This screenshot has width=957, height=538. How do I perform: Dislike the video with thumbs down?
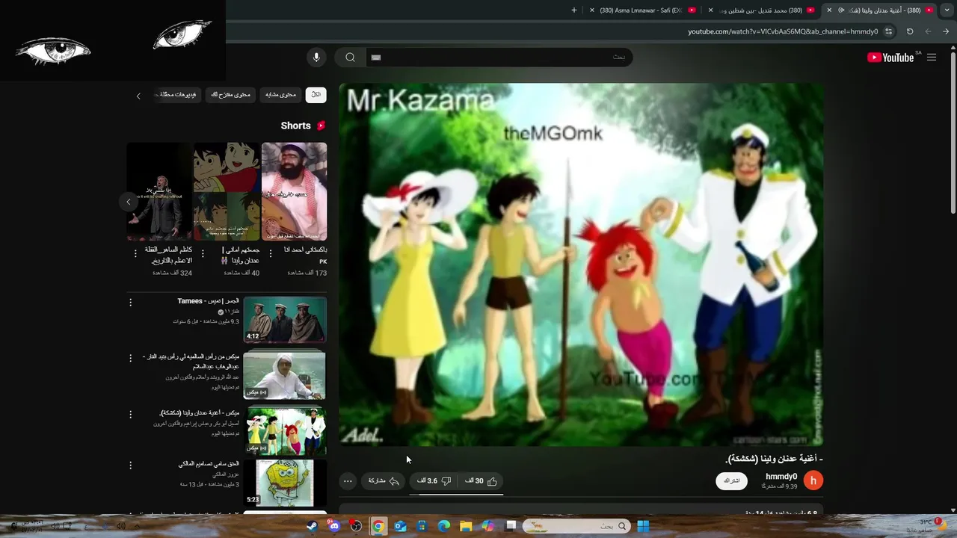point(434,481)
